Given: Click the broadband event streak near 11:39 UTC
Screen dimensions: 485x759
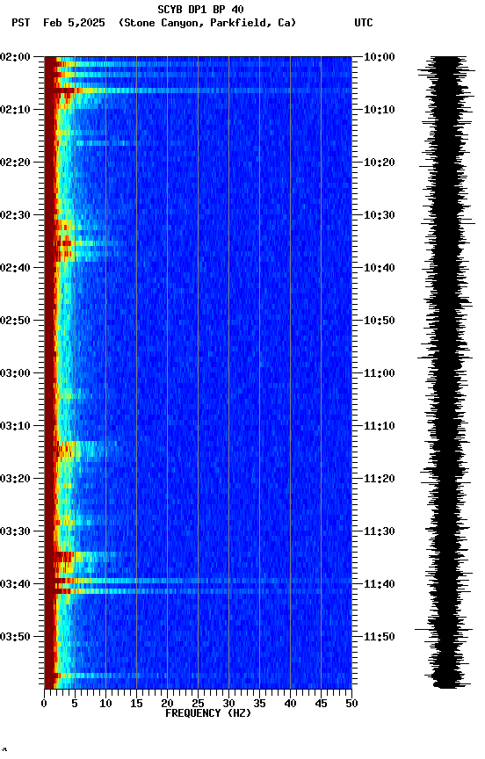Looking at the screenshot, I should [198, 581].
